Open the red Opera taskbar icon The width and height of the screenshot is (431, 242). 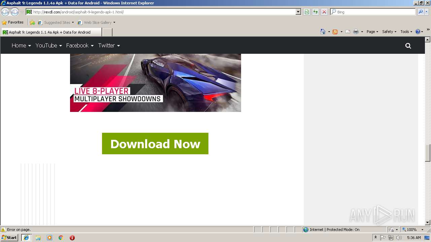tap(72, 238)
